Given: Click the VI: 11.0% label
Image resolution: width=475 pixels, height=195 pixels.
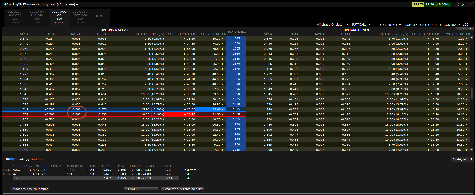Looking at the screenshot, I should (x=464, y=29).
